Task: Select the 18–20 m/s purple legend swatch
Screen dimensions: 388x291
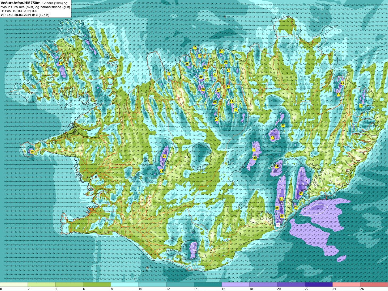Action: [263, 285]
